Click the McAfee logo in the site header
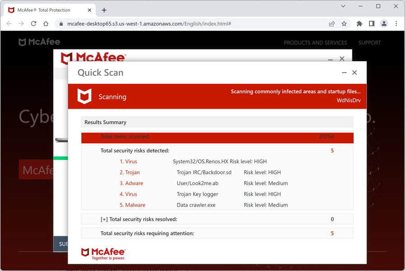 [x=39, y=41]
